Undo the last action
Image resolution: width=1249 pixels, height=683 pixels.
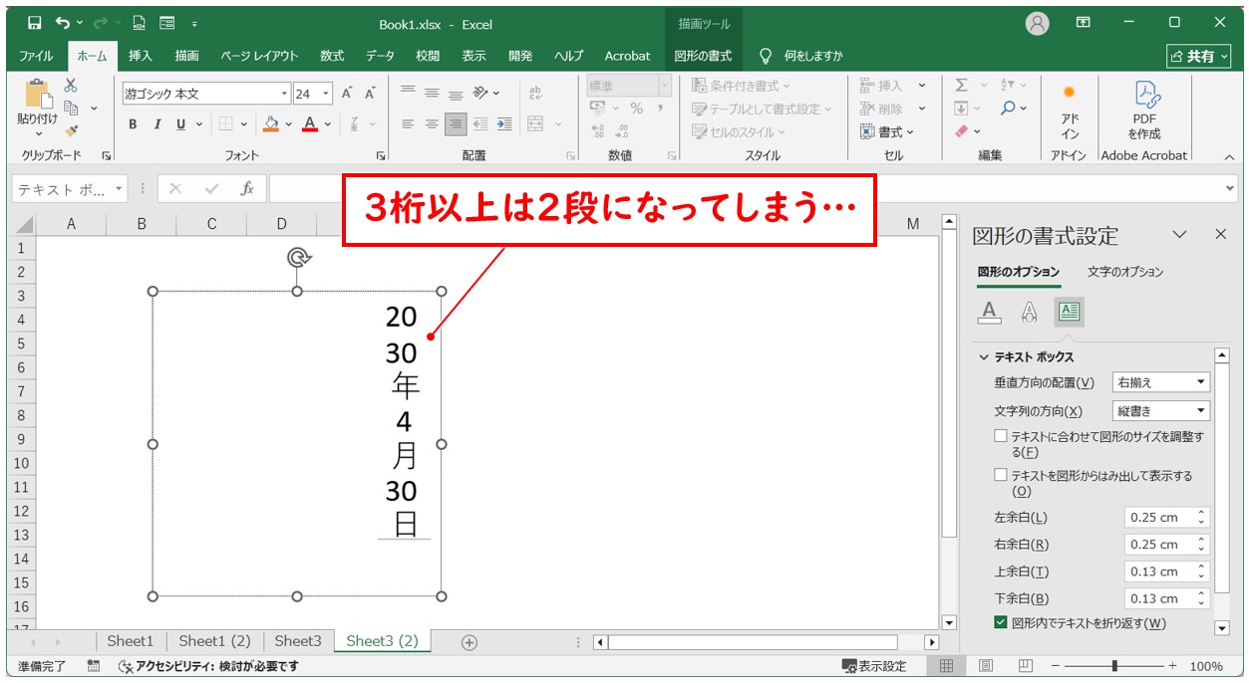(x=64, y=23)
